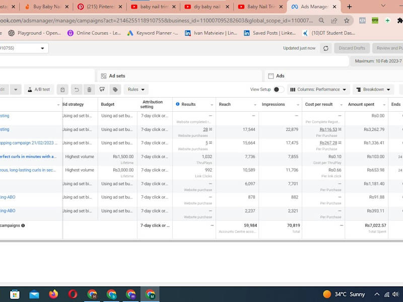The height and width of the screenshot is (302, 403).
Task: Click the info icon beside campaigns total row
Action: [23, 225]
